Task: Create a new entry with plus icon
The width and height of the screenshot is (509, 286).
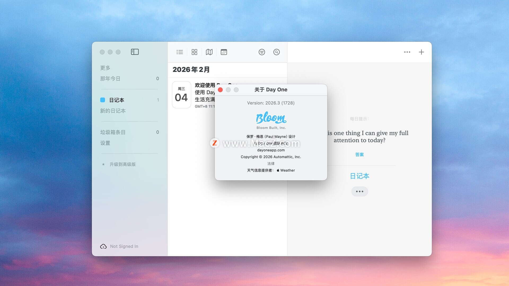Action: click(421, 52)
